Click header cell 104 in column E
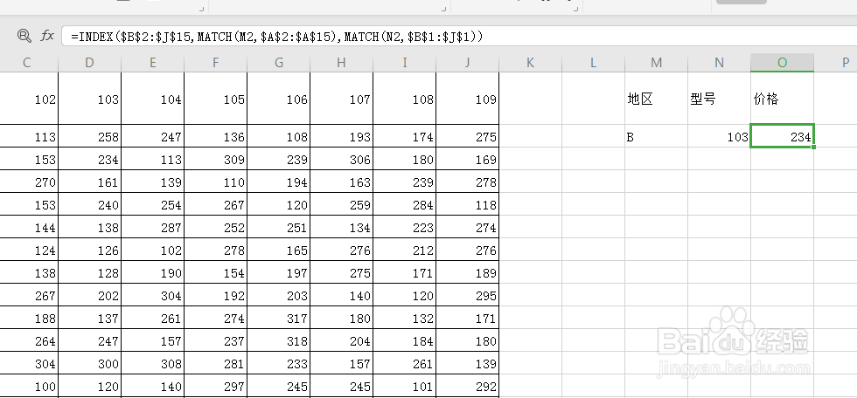This screenshot has width=857, height=398. [x=152, y=99]
